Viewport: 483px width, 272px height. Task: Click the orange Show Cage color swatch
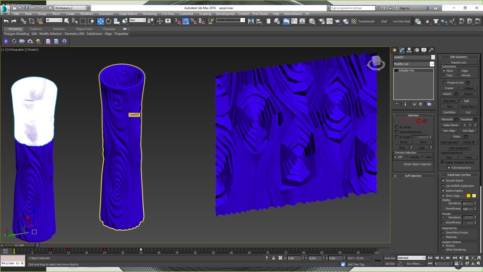(x=468, y=195)
